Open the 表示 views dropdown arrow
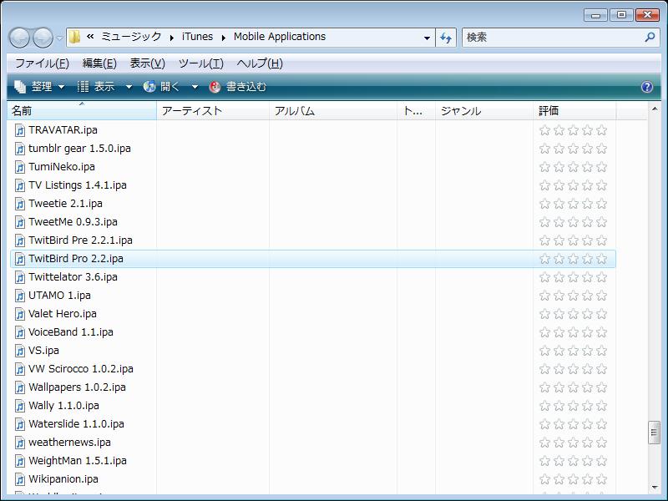The height and width of the screenshot is (501, 668). pos(129,87)
